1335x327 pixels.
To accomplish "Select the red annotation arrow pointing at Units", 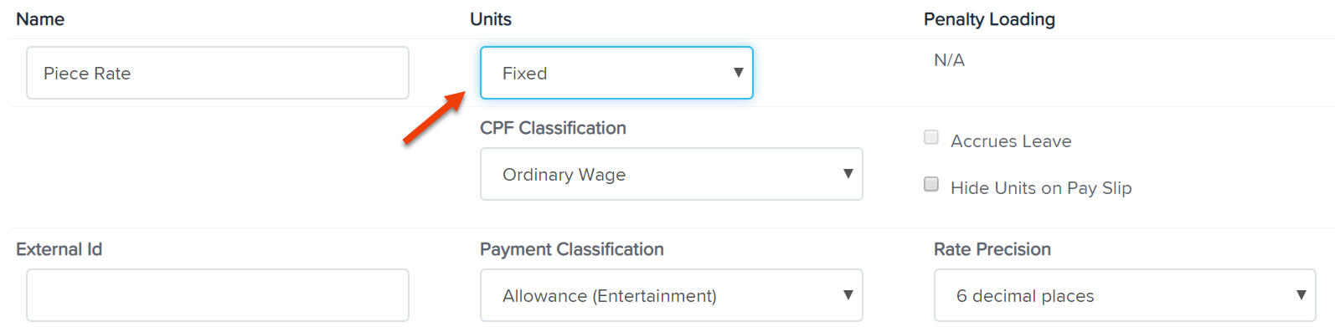I will pos(434,118).
